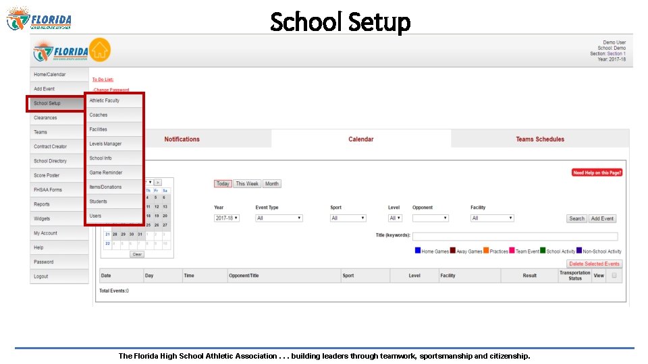Open the Year dropdown
Viewport: 648px width, 364px height.
coord(227,218)
